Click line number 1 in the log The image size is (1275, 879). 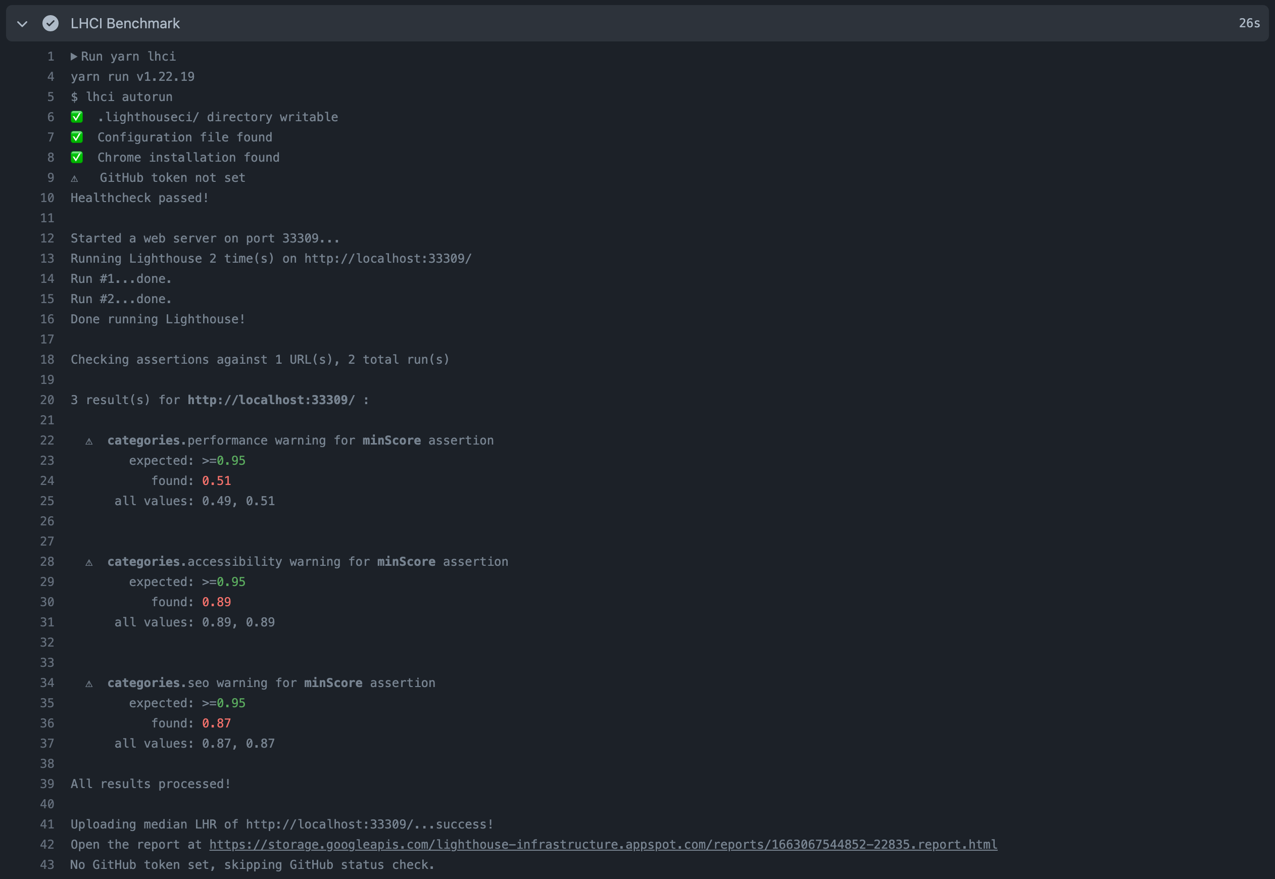[51, 57]
